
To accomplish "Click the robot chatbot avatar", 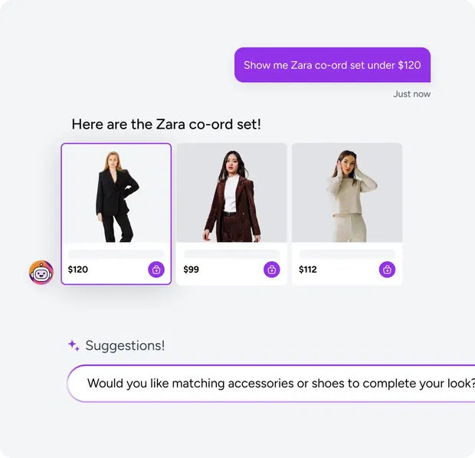I will (41, 273).
